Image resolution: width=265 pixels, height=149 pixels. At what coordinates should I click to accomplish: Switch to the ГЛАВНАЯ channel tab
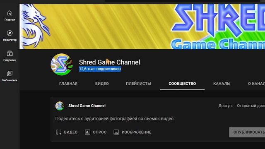pos(68,84)
